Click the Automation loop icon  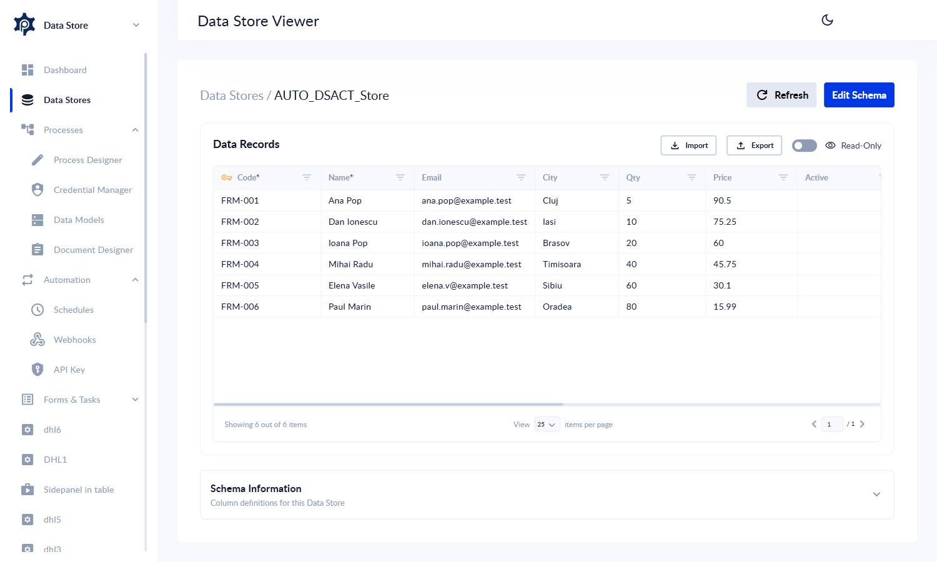click(27, 280)
